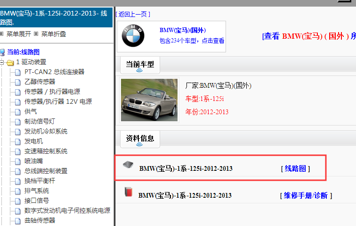The width and height of the screenshot is (356, 226).
Task: Click the BMW logo icon
Action: tap(133, 36)
